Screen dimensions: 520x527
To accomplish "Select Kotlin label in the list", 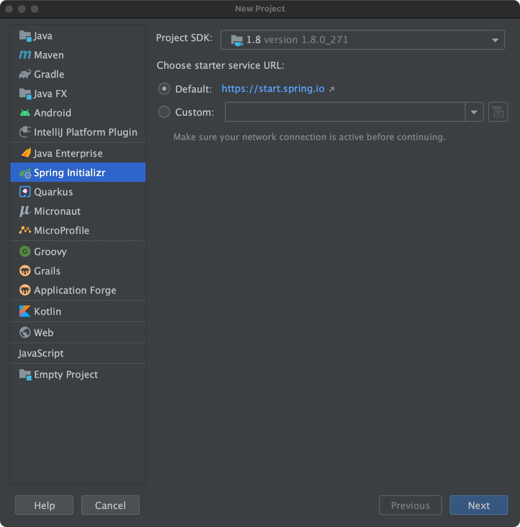I will pyautogui.click(x=48, y=311).
